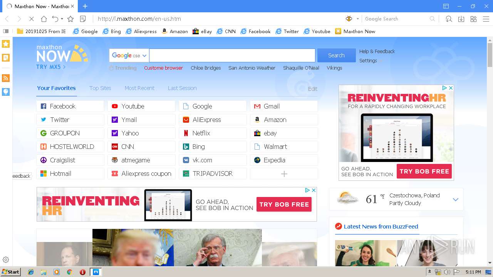Open Chrome from the taskbar

[69, 272]
